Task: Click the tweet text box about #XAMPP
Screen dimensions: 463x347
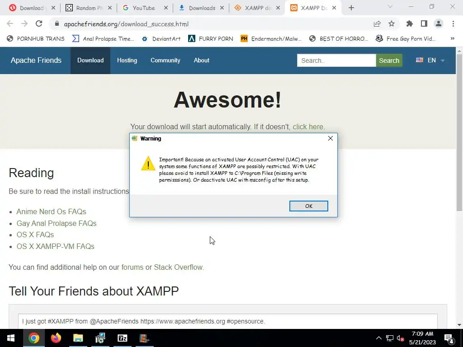Action: pyautogui.click(x=228, y=321)
